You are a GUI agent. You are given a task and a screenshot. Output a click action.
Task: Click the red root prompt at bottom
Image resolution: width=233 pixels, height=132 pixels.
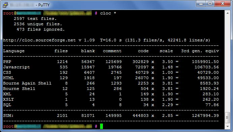[8, 126]
